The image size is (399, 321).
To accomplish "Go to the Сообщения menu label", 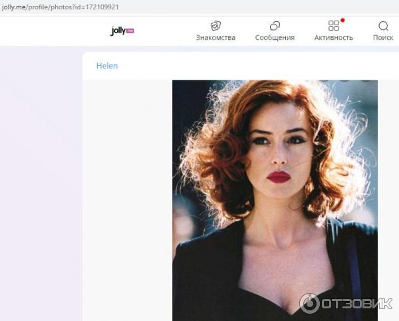I will click(x=275, y=38).
